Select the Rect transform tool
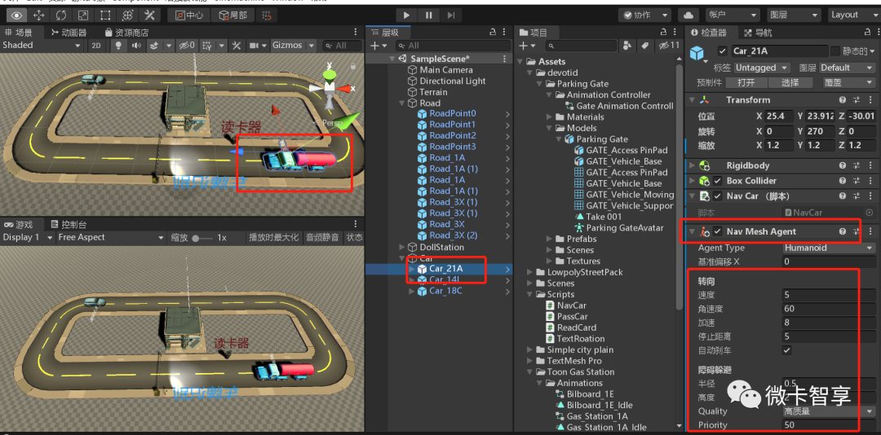The height and width of the screenshot is (435, 881). [104, 15]
